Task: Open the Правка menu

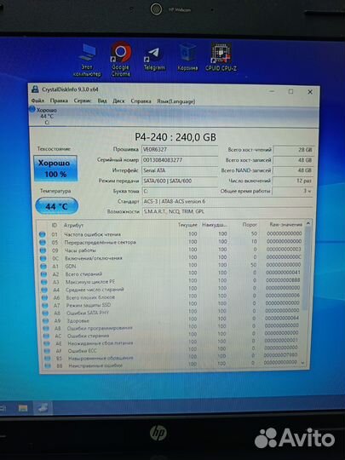Action: point(59,101)
